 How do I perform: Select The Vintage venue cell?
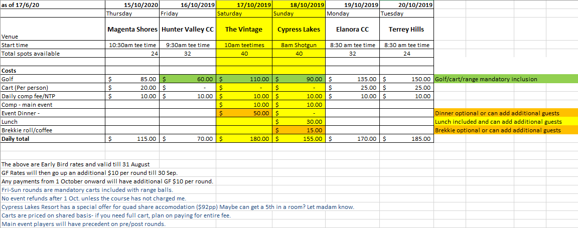pos(244,30)
